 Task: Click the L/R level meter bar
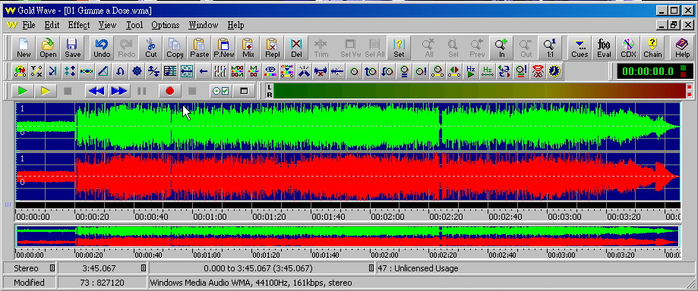click(x=479, y=91)
